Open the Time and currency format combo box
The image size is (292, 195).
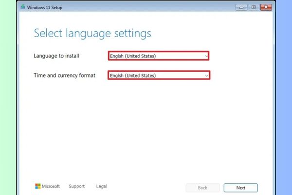(x=156, y=76)
